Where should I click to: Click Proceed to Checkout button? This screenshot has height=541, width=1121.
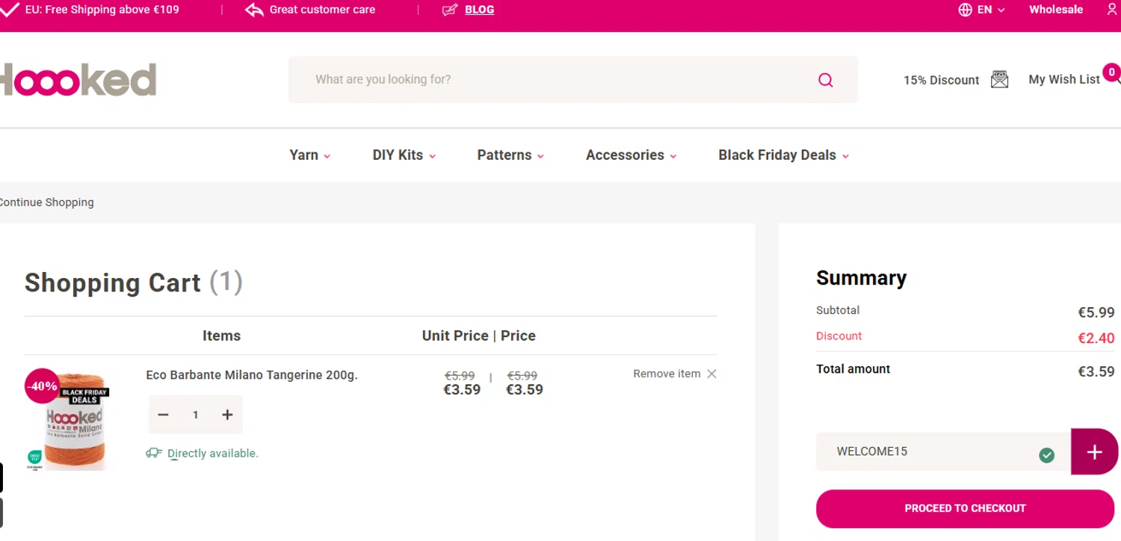pos(965,508)
